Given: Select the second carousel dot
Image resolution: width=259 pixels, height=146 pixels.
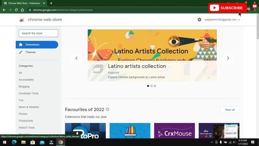Looking at the screenshot, I should pyautogui.click(x=151, y=86).
